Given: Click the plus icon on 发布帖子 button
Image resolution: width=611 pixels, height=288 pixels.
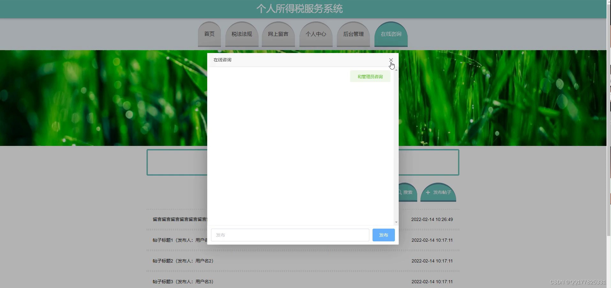Looking at the screenshot, I should click(427, 193).
